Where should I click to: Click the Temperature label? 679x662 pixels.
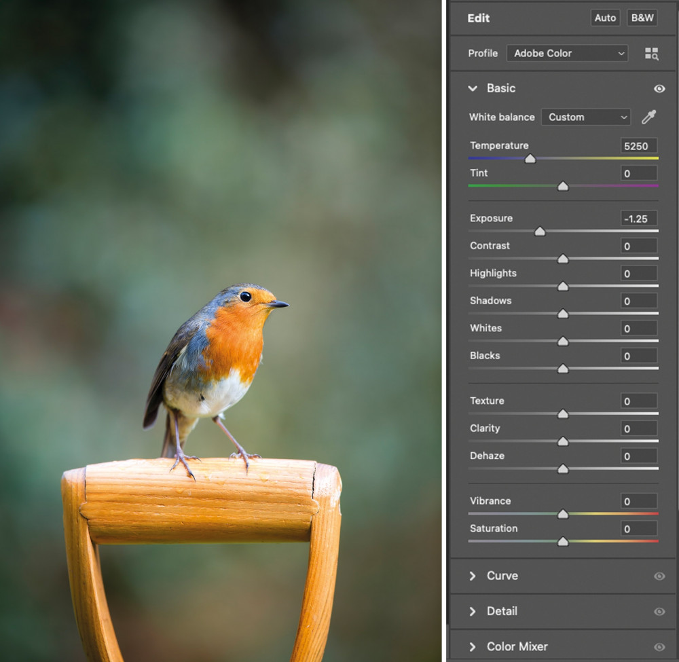pyautogui.click(x=499, y=145)
